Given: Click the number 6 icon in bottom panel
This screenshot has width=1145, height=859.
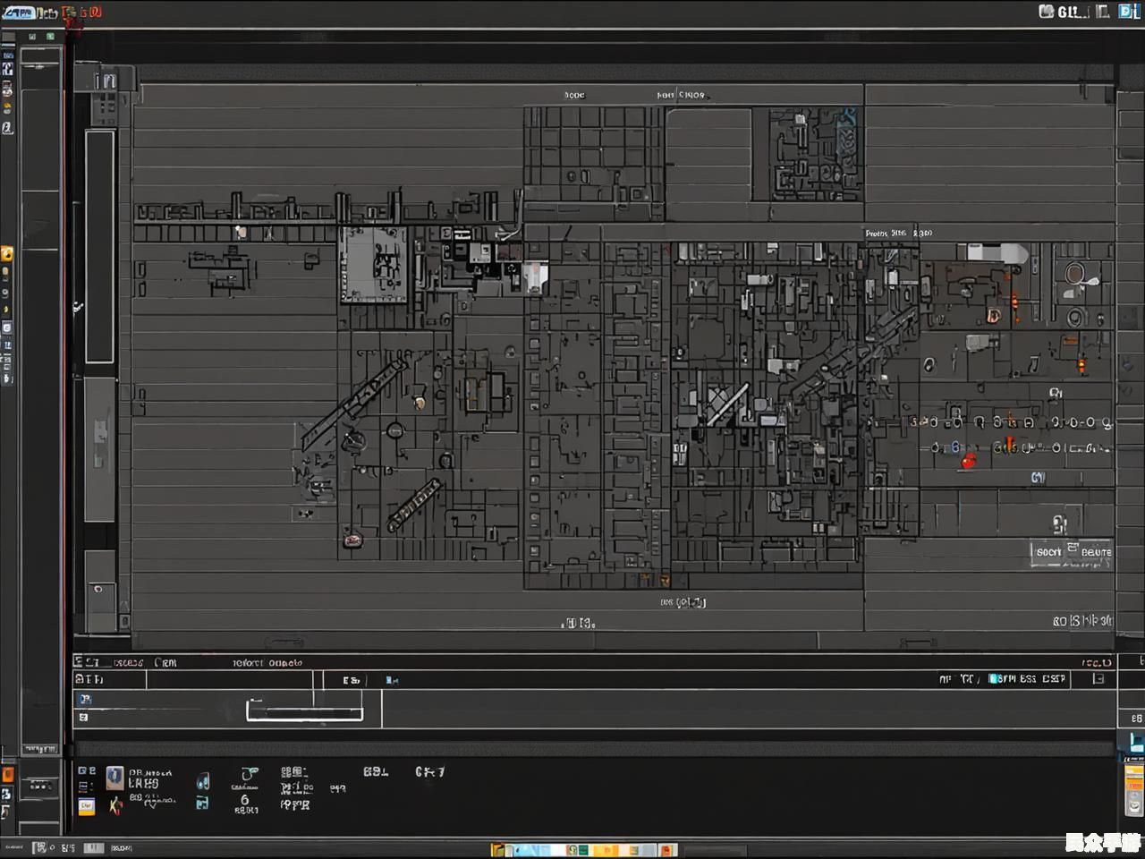Looking at the screenshot, I should [x=244, y=800].
